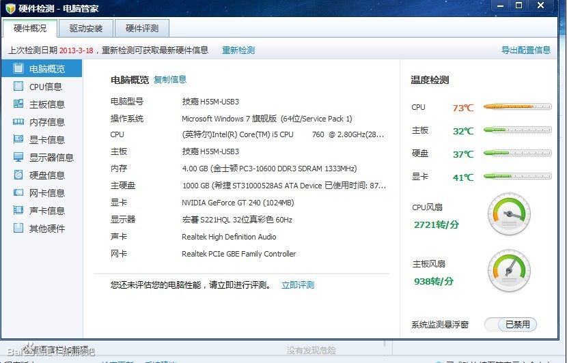Image resolution: width=567 pixels, height=363 pixels.
Task: Click the 主板 32℃ temperature bar
Action: (x=517, y=130)
